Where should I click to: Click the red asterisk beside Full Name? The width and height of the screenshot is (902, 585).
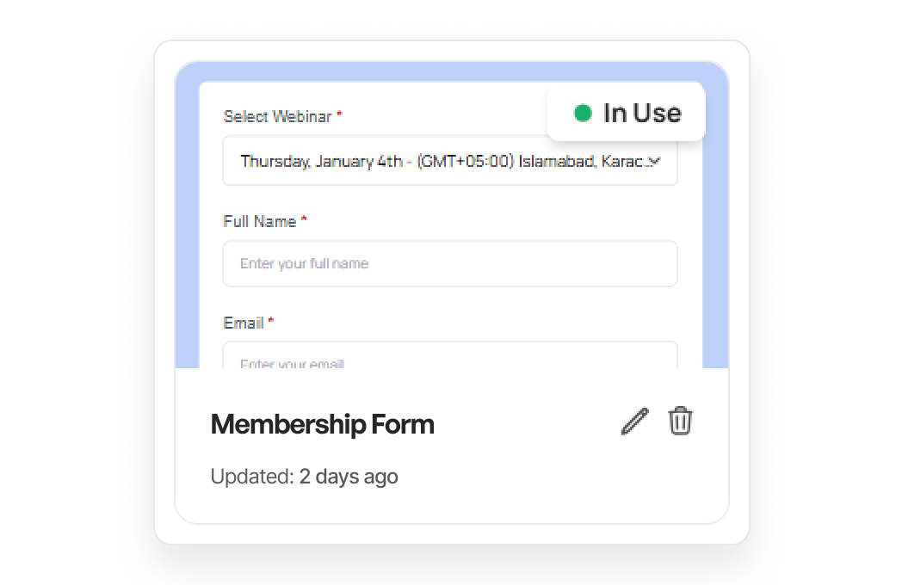coord(304,219)
